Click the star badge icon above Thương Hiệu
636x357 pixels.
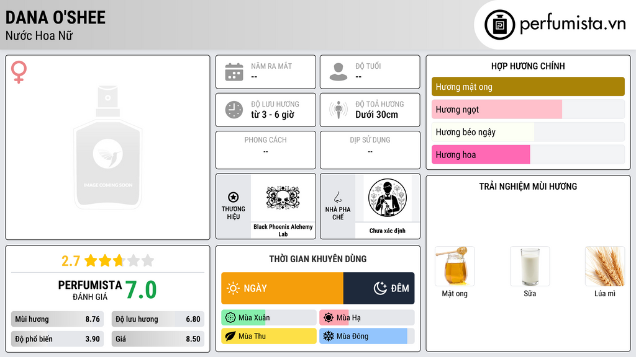234,197
